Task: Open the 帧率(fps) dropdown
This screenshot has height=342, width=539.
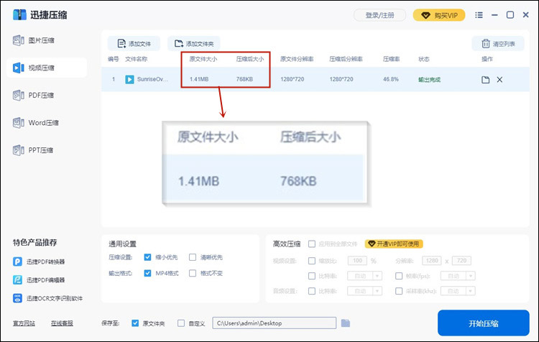Action: [458, 276]
